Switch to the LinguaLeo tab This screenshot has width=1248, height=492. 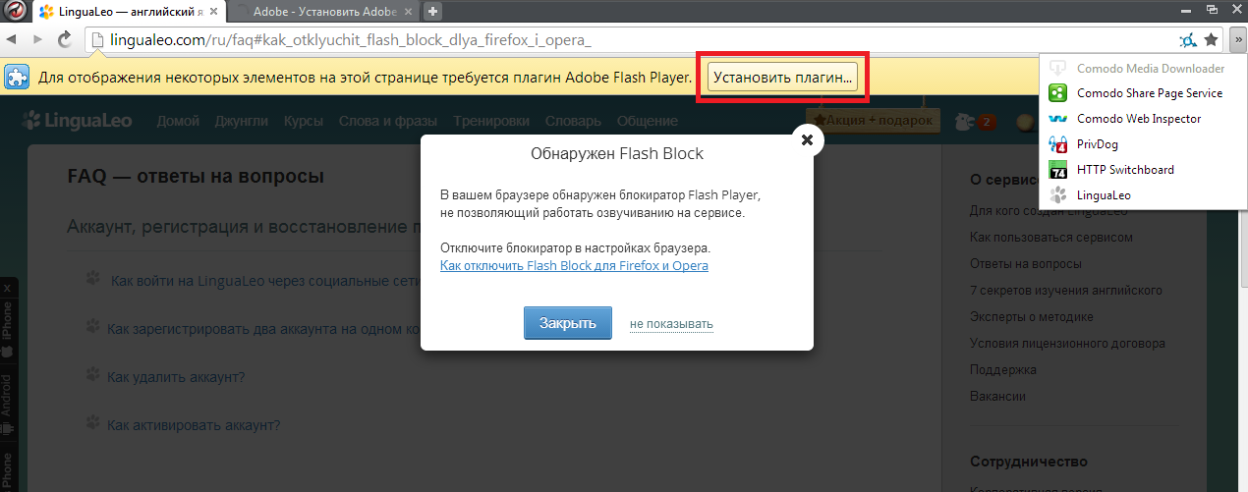[127, 12]
